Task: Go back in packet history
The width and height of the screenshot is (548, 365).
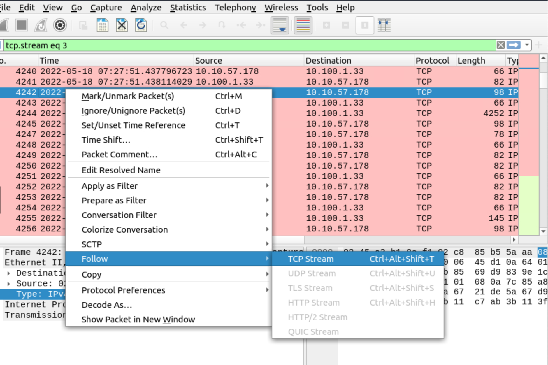Action: click(x=184, y=25)
